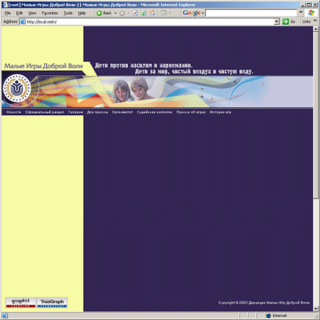This screenshot has height=320, width=320.
Task: Click the graphit banner logo
Action: pyautogui.click(x=21, y=302)
